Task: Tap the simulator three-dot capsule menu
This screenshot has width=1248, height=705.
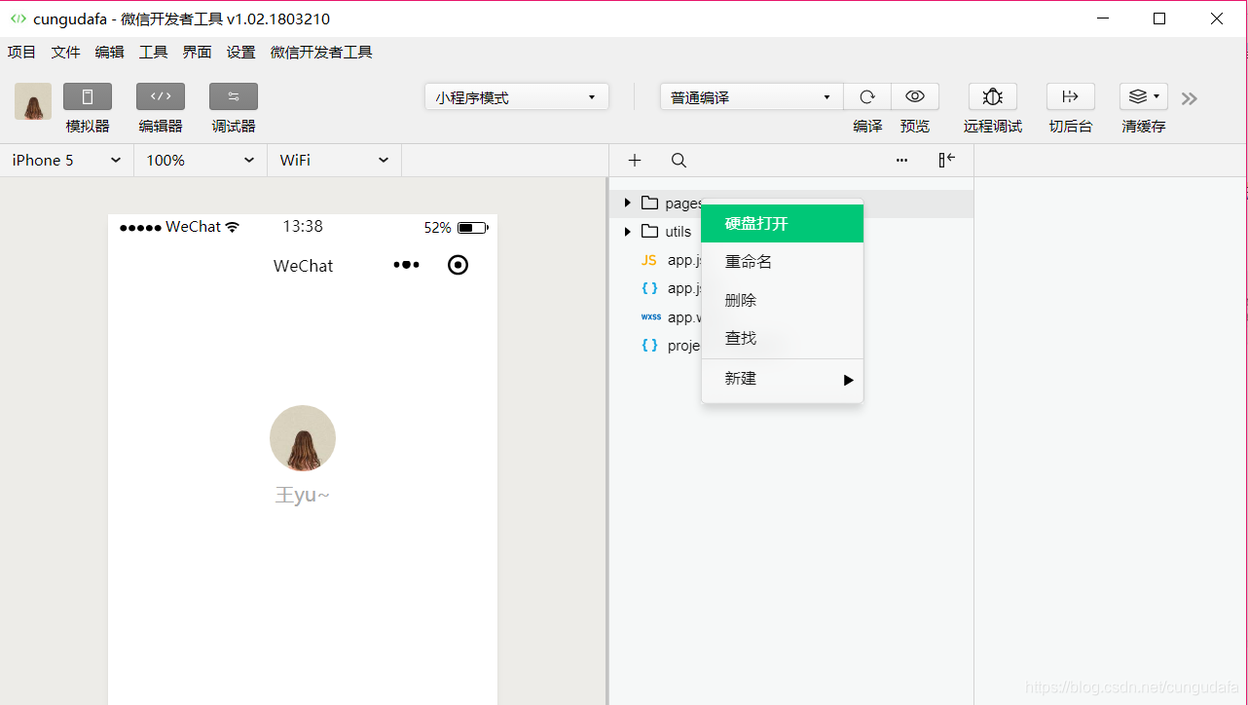Action: click(x=406, y=265)
